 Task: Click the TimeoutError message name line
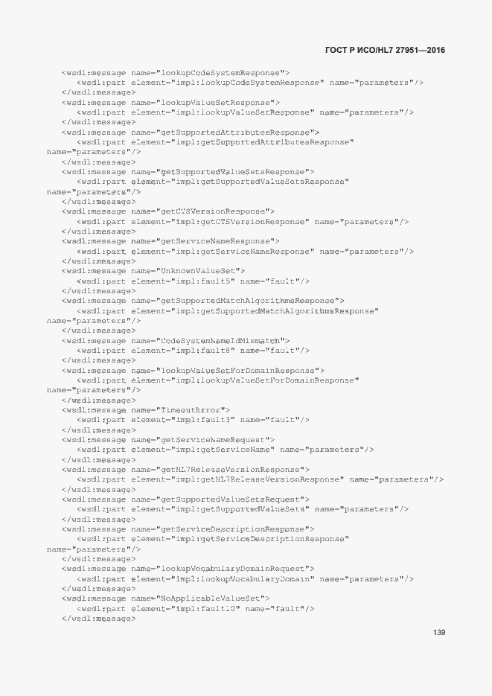146,410
